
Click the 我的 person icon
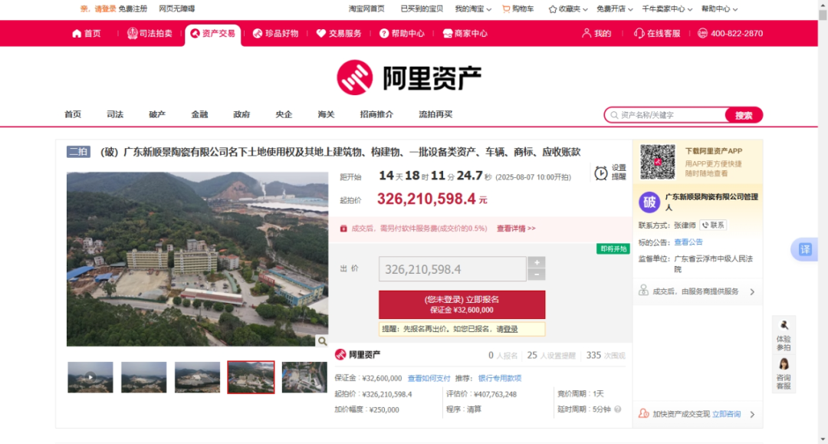tap(586, 33)
